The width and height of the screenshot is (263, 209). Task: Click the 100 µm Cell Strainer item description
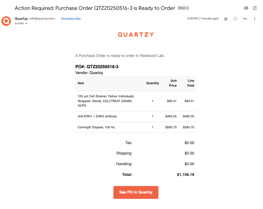coord(106,101)
